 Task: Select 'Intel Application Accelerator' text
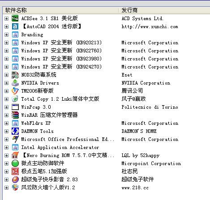coord(60,147)
